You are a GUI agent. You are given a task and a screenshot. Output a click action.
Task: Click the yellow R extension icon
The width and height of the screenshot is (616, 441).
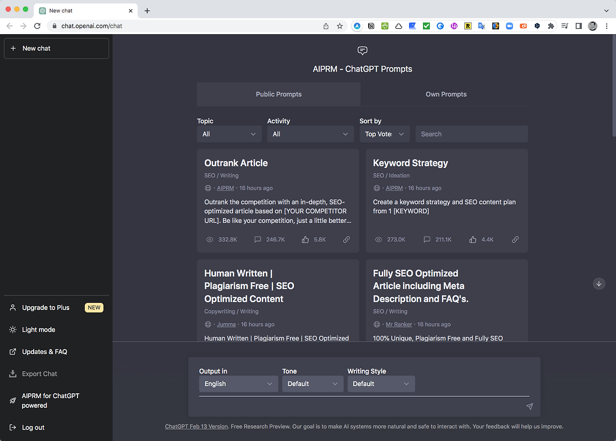[x=468, y=26]
